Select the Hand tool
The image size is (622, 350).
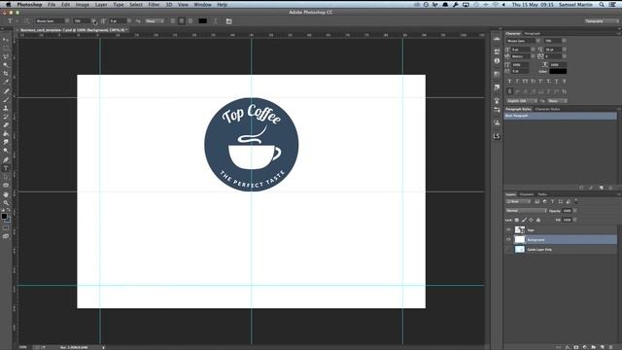tap(6, 194)
